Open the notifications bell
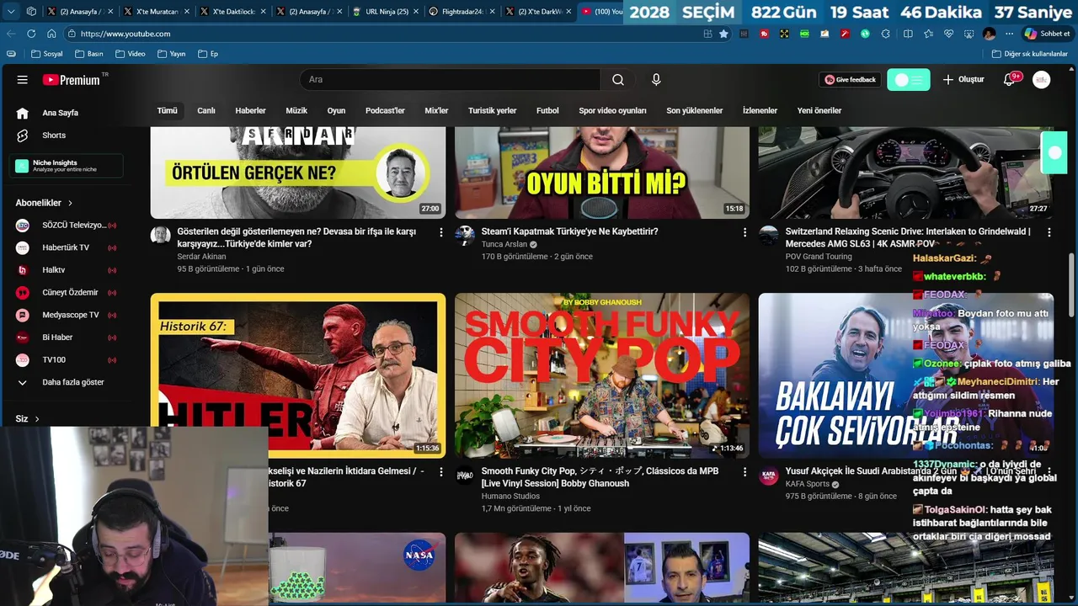 click(1009, 79)
